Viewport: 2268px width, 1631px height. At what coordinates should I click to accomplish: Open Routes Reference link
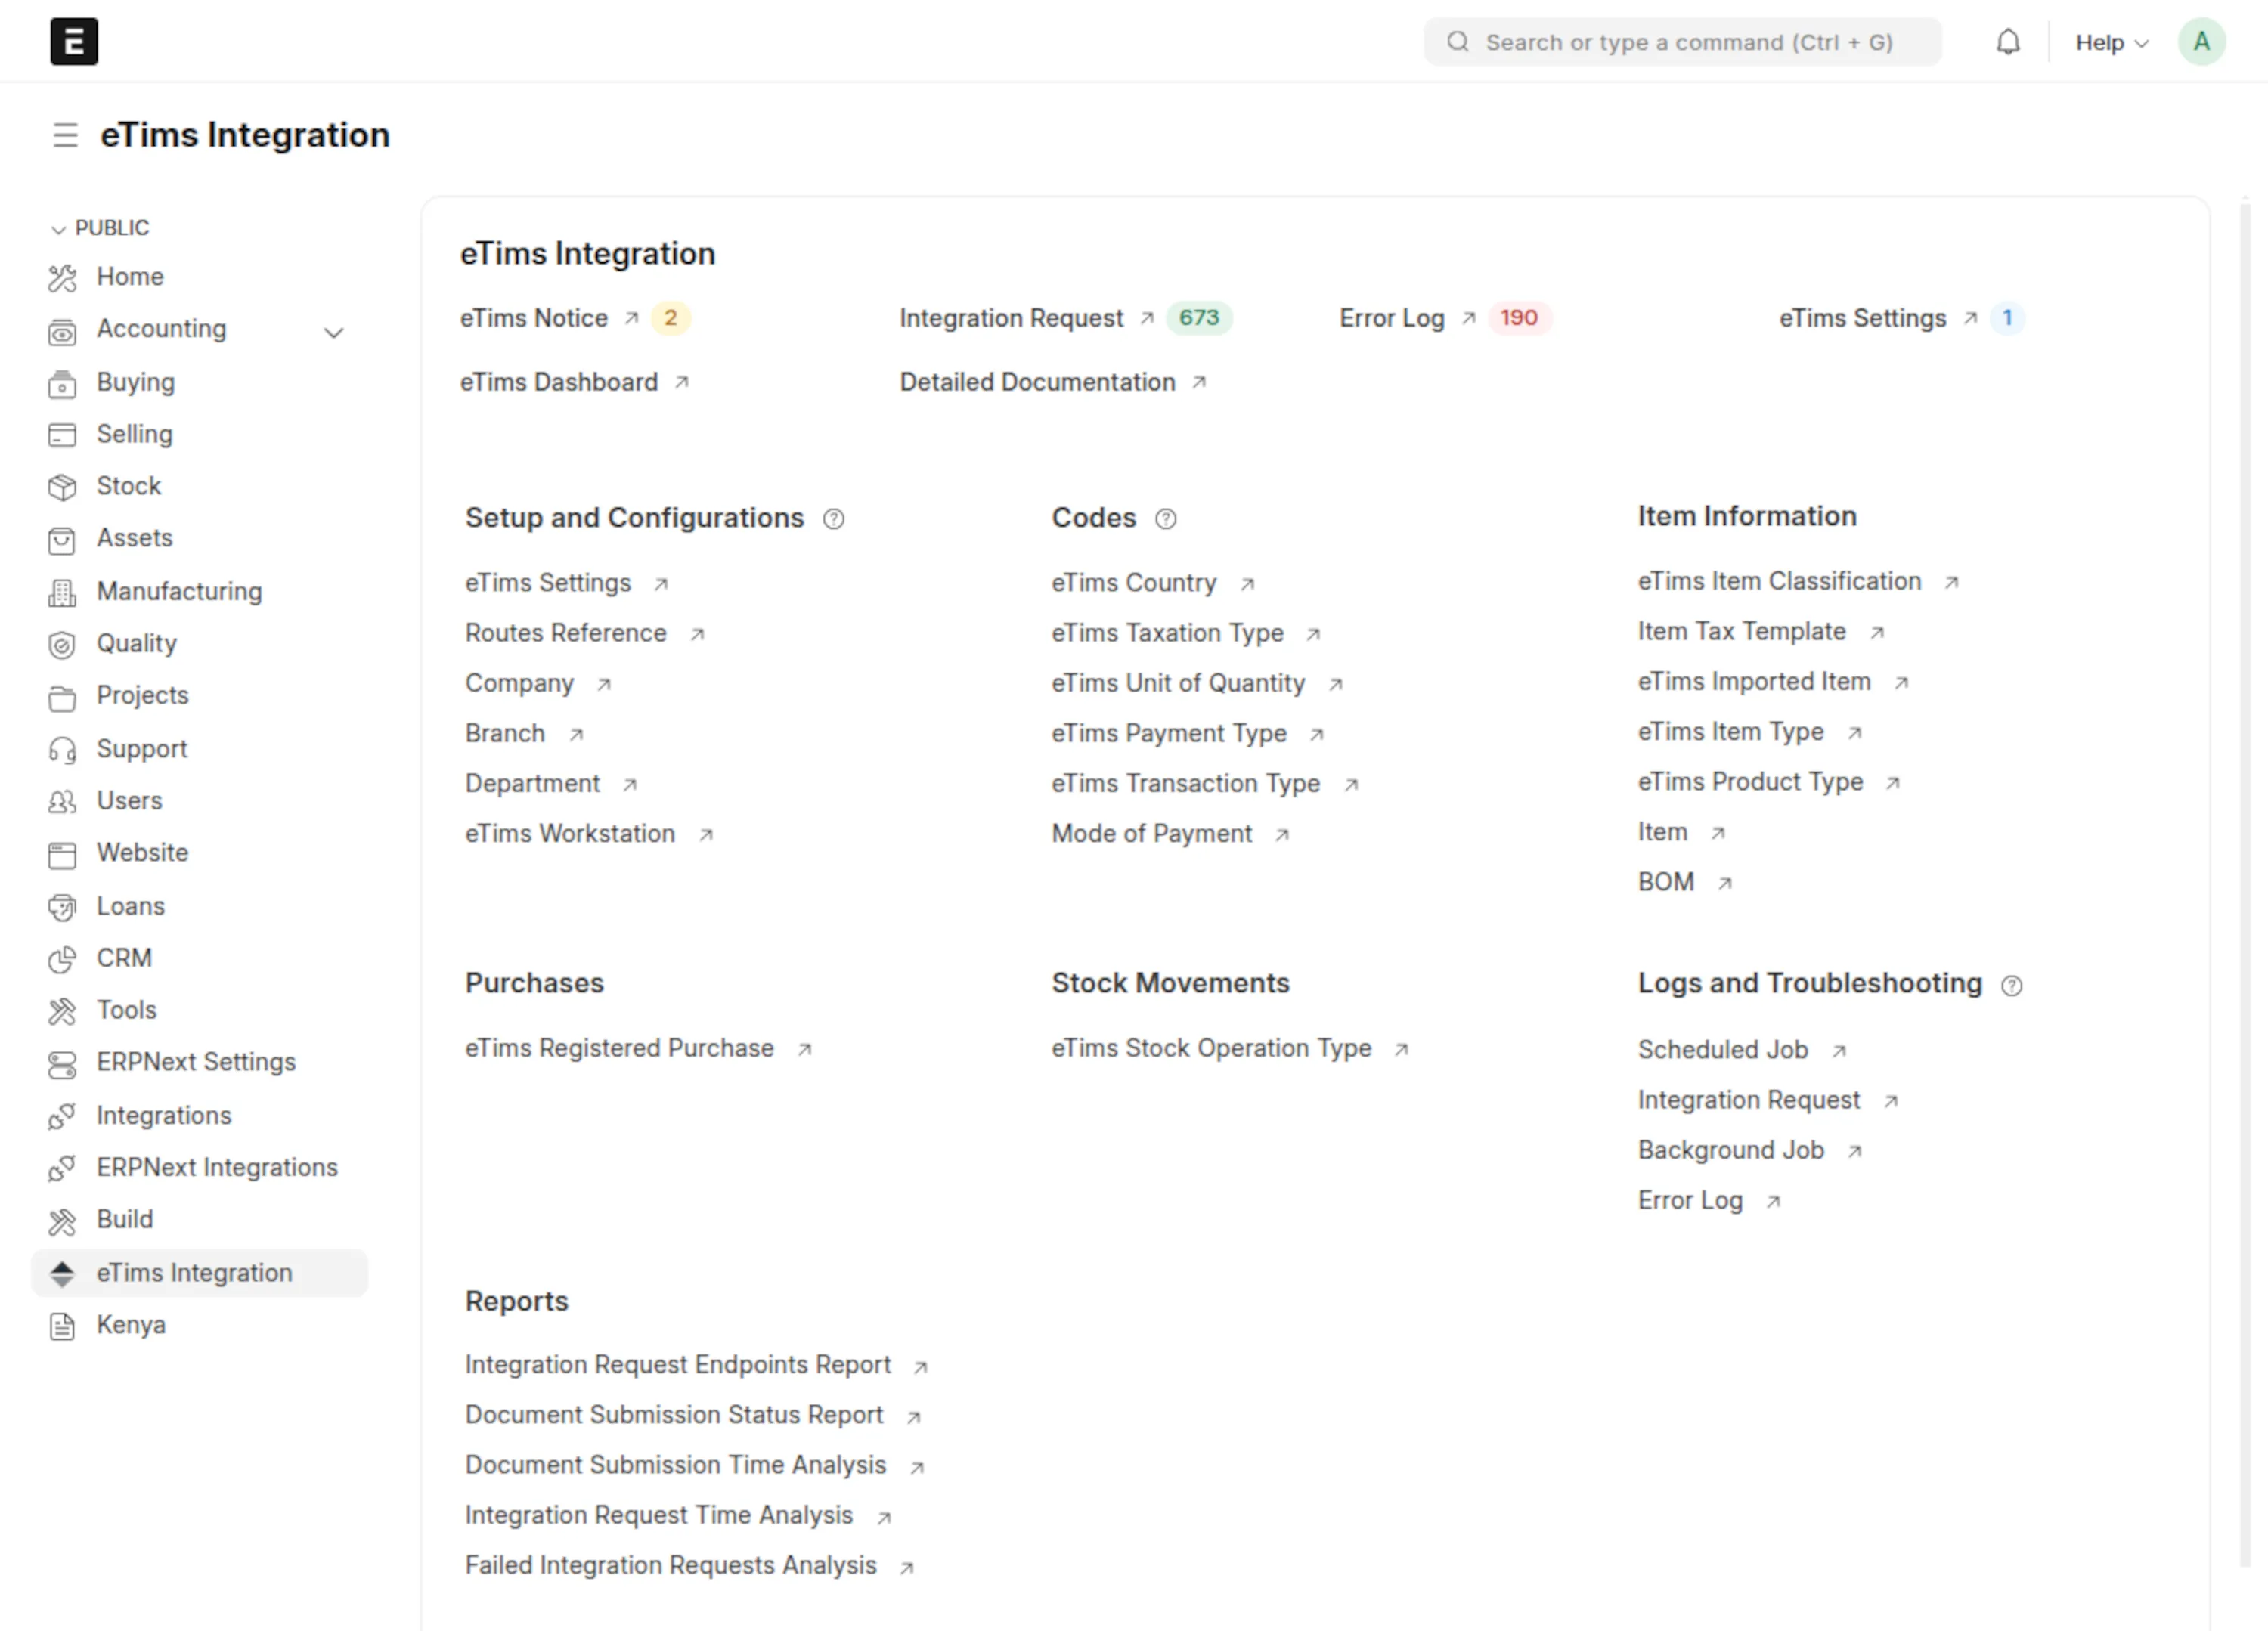point(566,633)
